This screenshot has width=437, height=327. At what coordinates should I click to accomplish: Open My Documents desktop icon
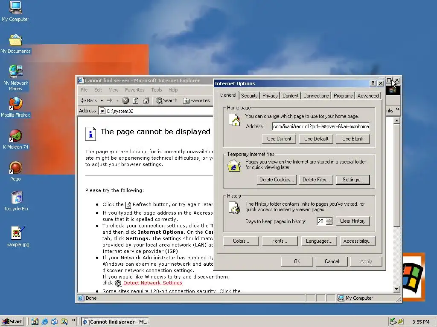15,44
